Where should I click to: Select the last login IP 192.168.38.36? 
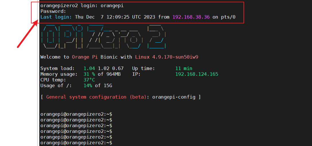click(x=191, y=17)
